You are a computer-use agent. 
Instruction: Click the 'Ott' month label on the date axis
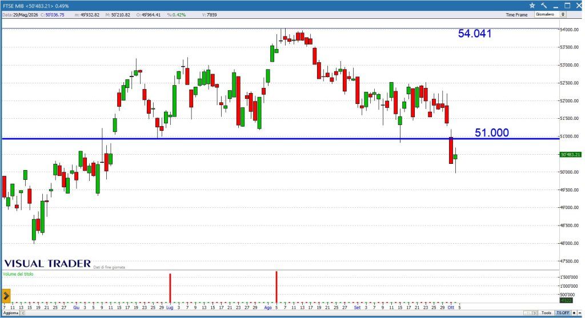point(451,308)
